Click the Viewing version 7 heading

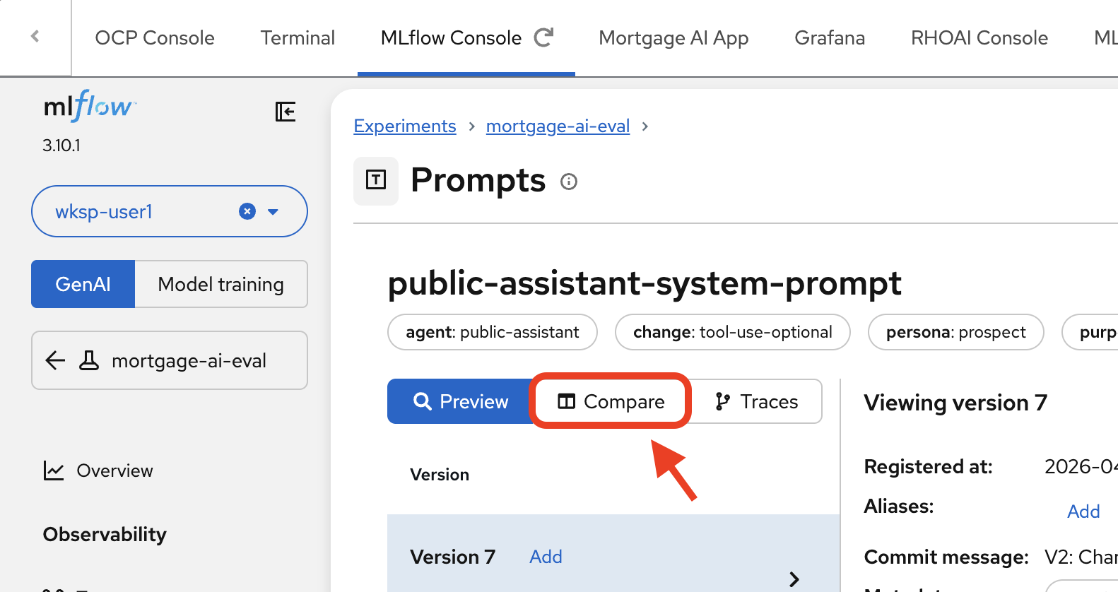click(955, 403)
